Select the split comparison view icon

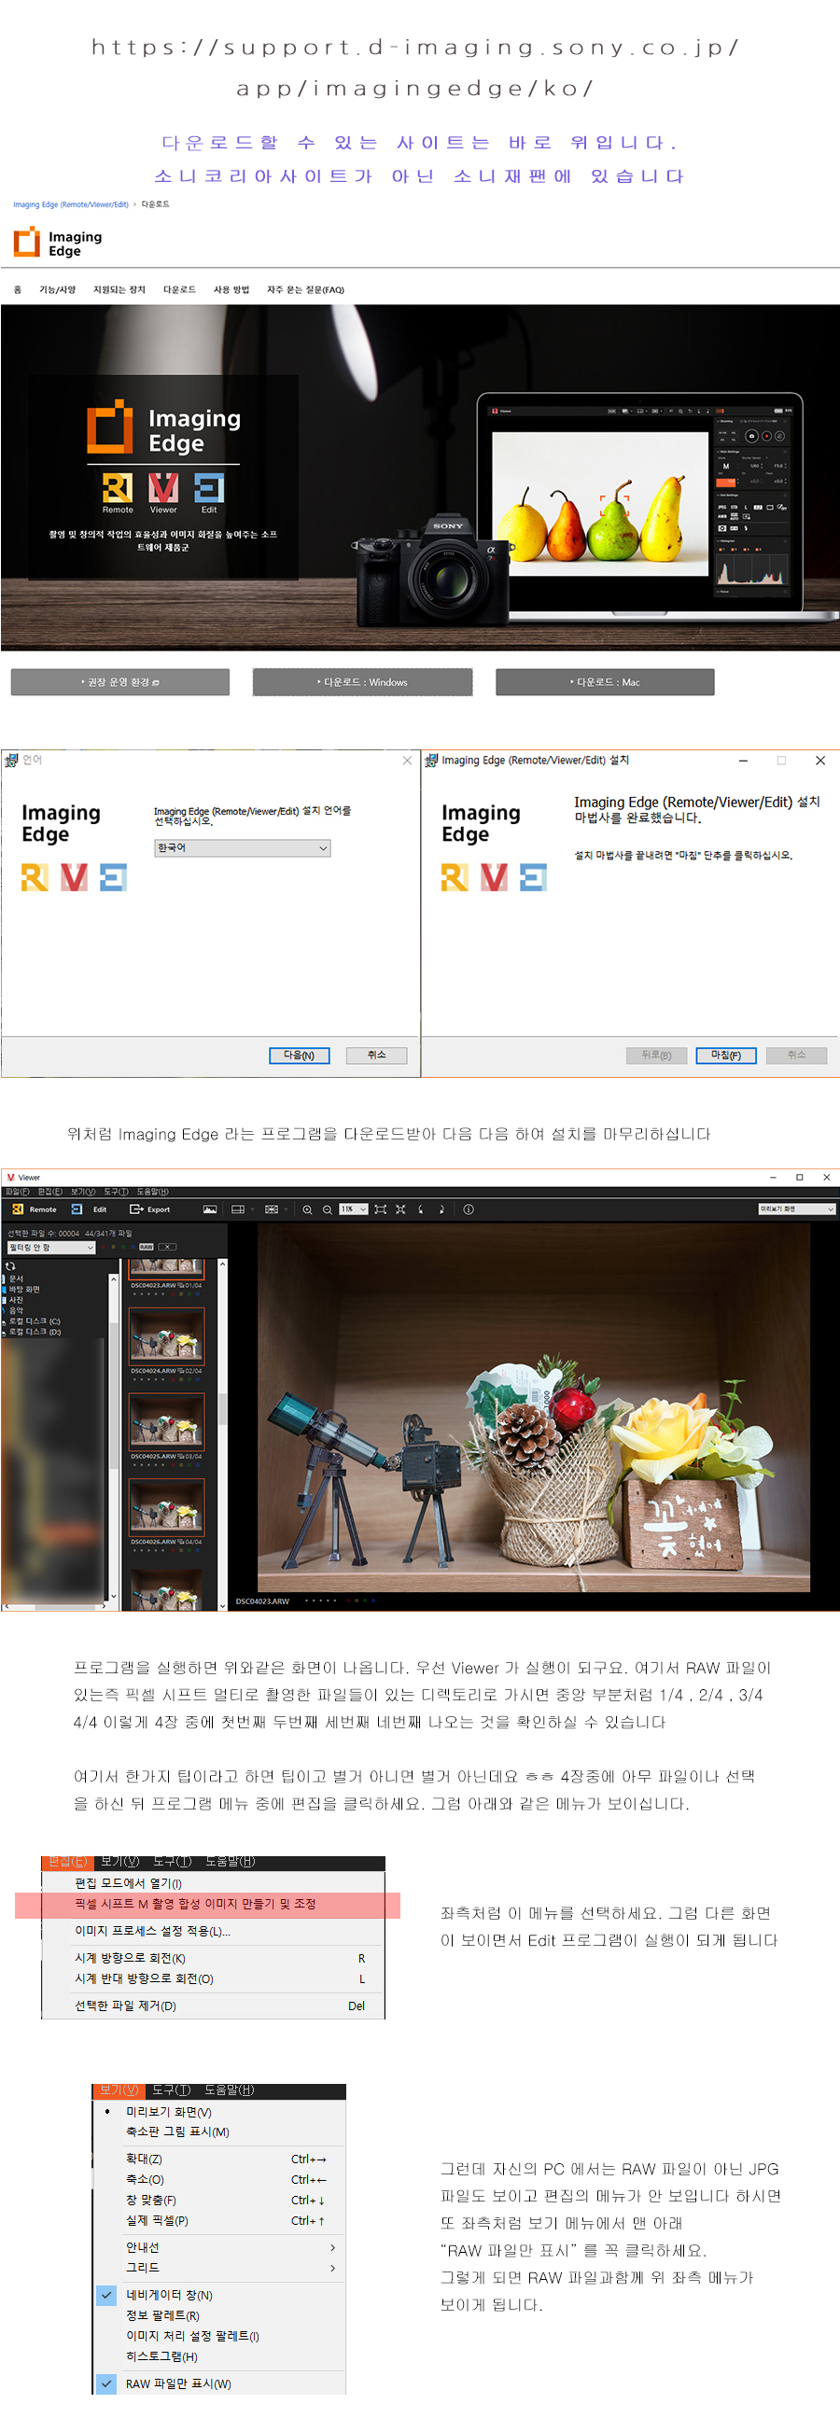click(238, 1209)
